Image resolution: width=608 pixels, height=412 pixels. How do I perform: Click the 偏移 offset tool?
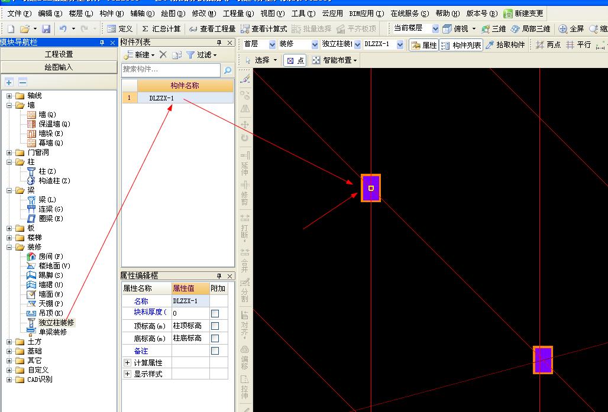click(x=245, y=356)
